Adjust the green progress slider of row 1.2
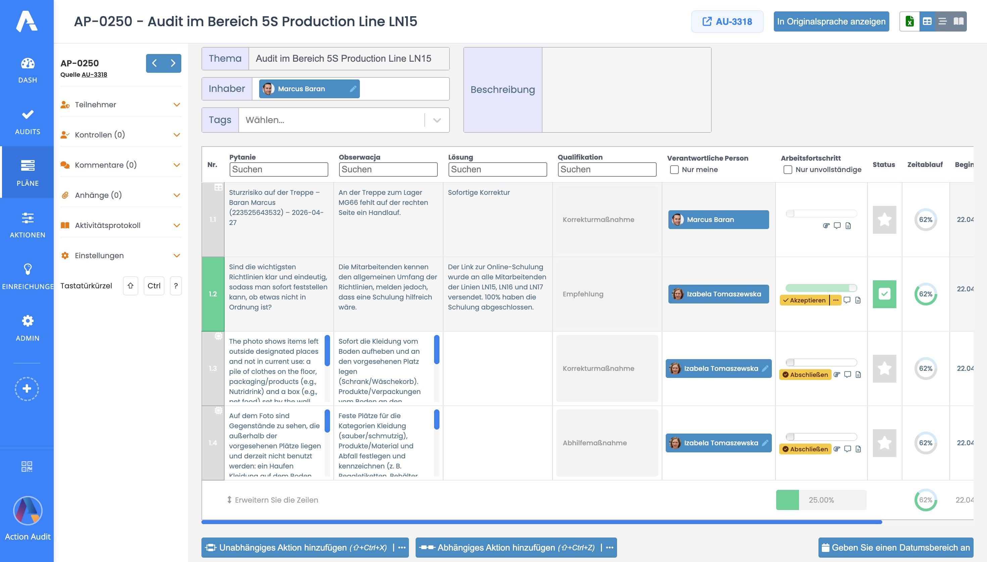This screenshot has width=987, height=562. 821,288
